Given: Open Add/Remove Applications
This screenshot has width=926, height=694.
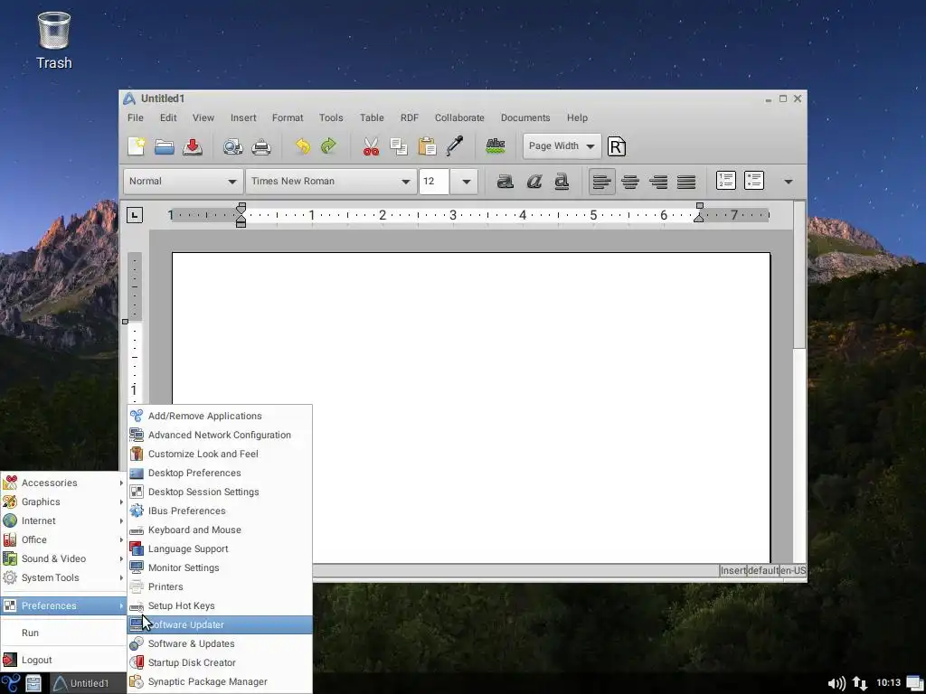Looking at the screenshot, I should point(221,416).
